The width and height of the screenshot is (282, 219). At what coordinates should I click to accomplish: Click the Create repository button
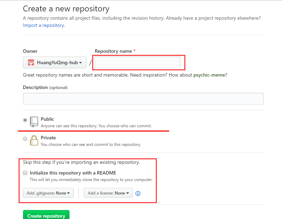[46, 215]
